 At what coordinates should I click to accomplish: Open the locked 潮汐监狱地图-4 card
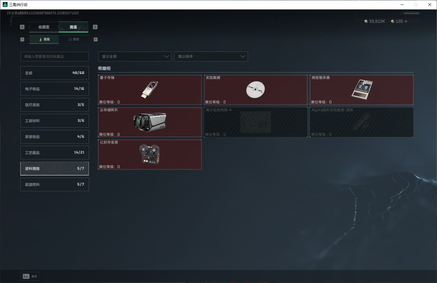coord(256,122)
